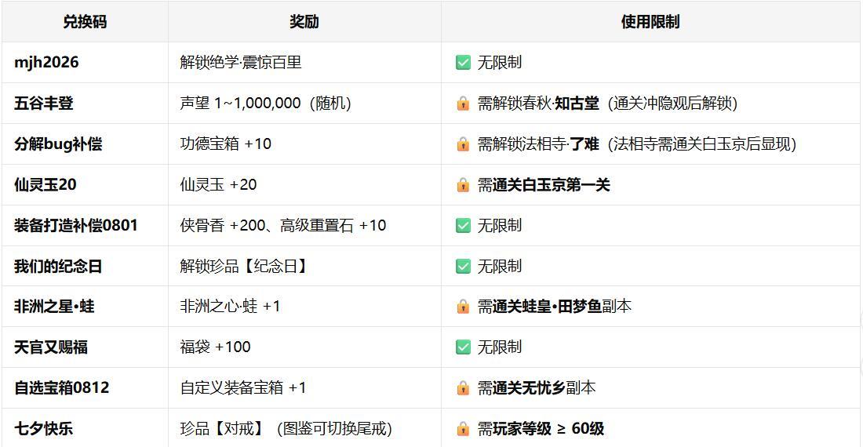
Task: Click the lock icon in 仙灵玉20 row
Action: click(x=463, y=185)
